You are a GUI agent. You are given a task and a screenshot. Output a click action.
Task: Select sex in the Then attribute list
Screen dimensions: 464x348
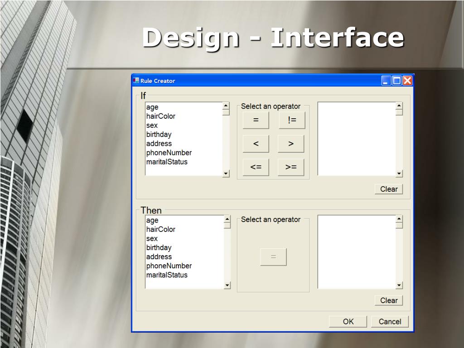tap(152, 238)
